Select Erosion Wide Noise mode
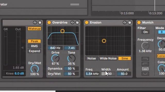 coord(108,59)
